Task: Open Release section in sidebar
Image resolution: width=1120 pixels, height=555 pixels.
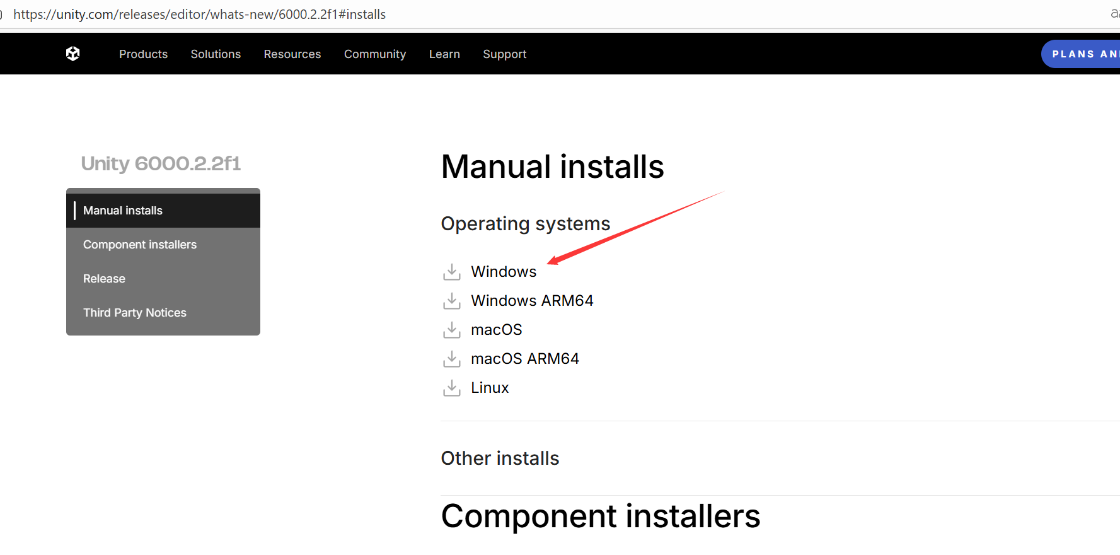Action: click(163, 279)
